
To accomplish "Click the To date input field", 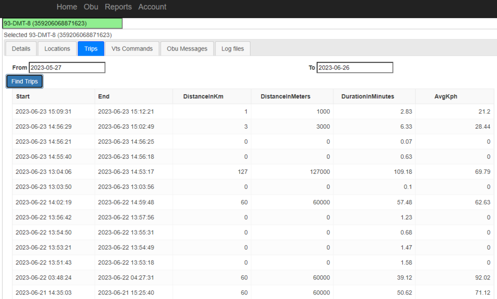I will tap(355, 68).
